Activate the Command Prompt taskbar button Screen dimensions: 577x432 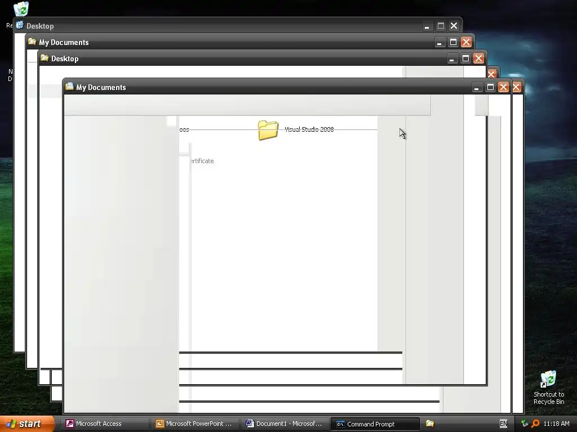pos(375,424)
